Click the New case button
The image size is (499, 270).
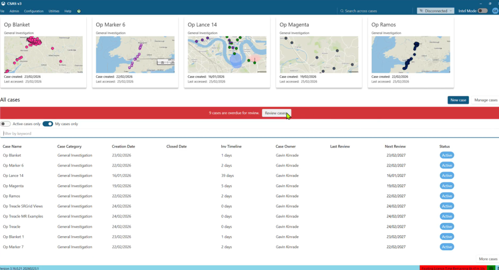(x=458, y=100)
